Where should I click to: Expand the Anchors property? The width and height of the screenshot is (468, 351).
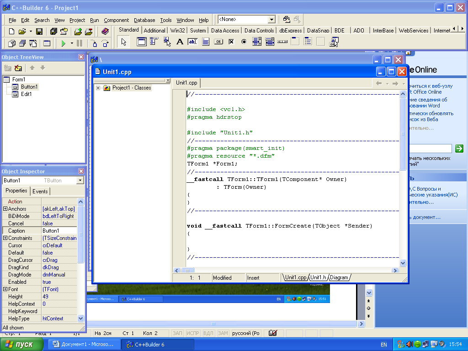point(5,208)
